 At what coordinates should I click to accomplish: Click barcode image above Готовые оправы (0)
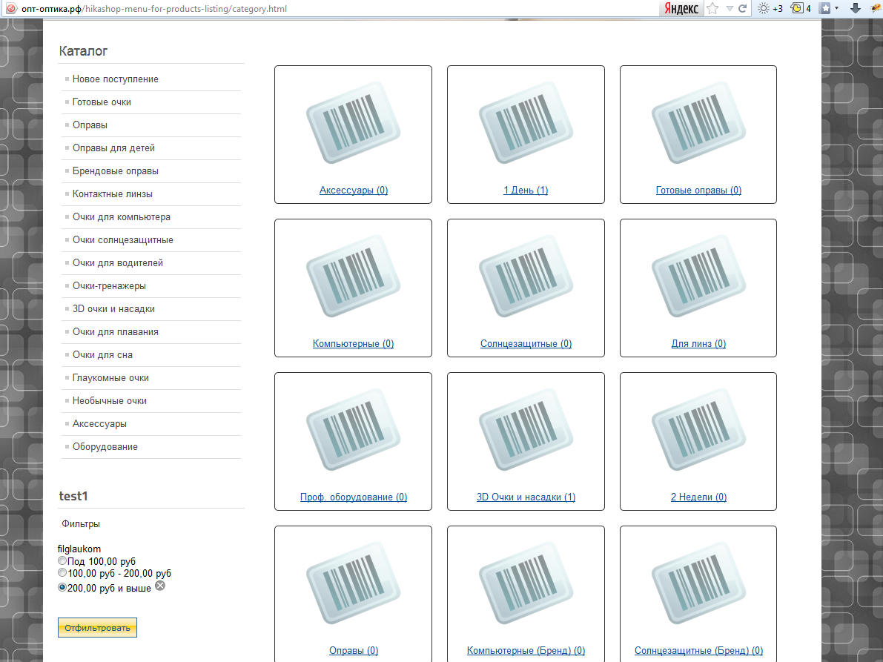pyautogui.click(x=699, y=123)
